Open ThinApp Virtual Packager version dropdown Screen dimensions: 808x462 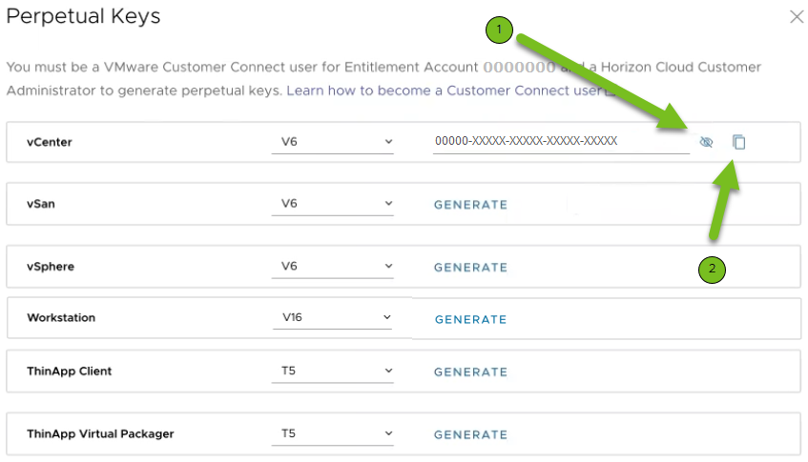[x=332, y=433]
